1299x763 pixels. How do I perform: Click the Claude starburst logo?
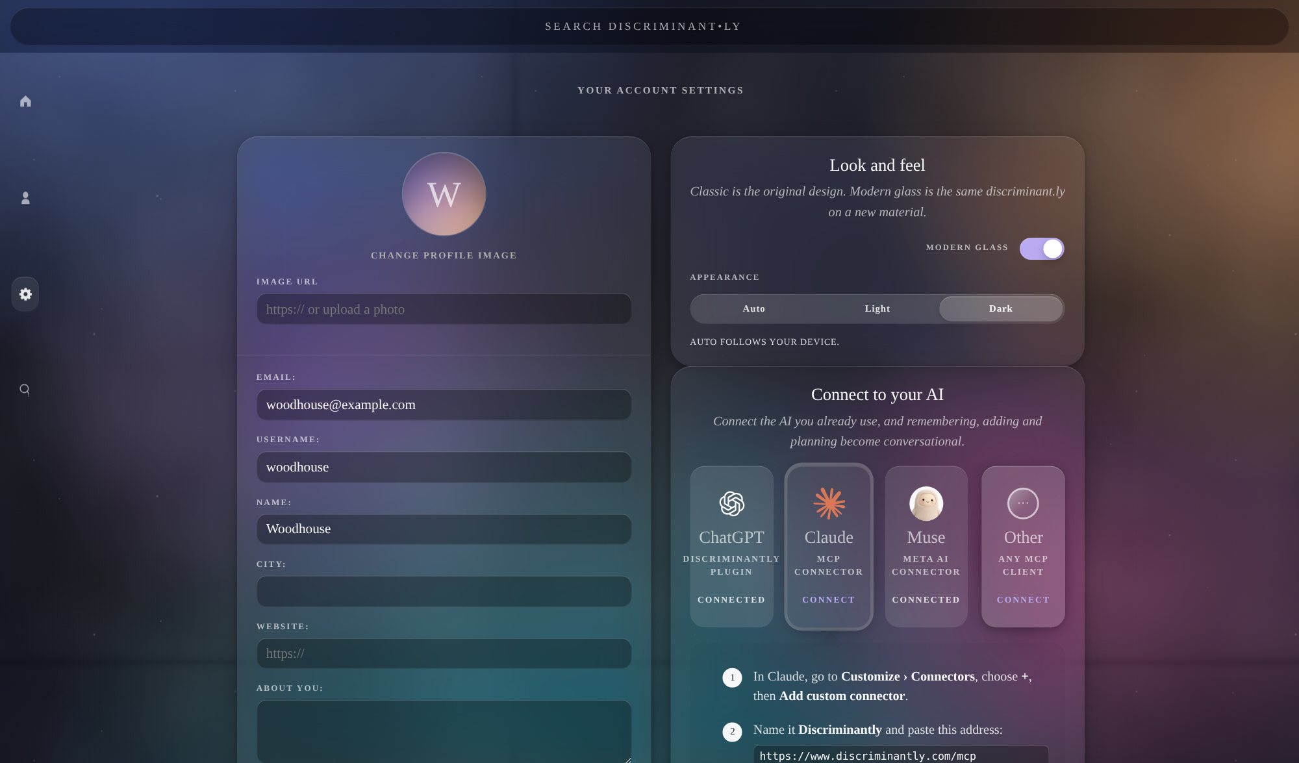click(829, 503)
